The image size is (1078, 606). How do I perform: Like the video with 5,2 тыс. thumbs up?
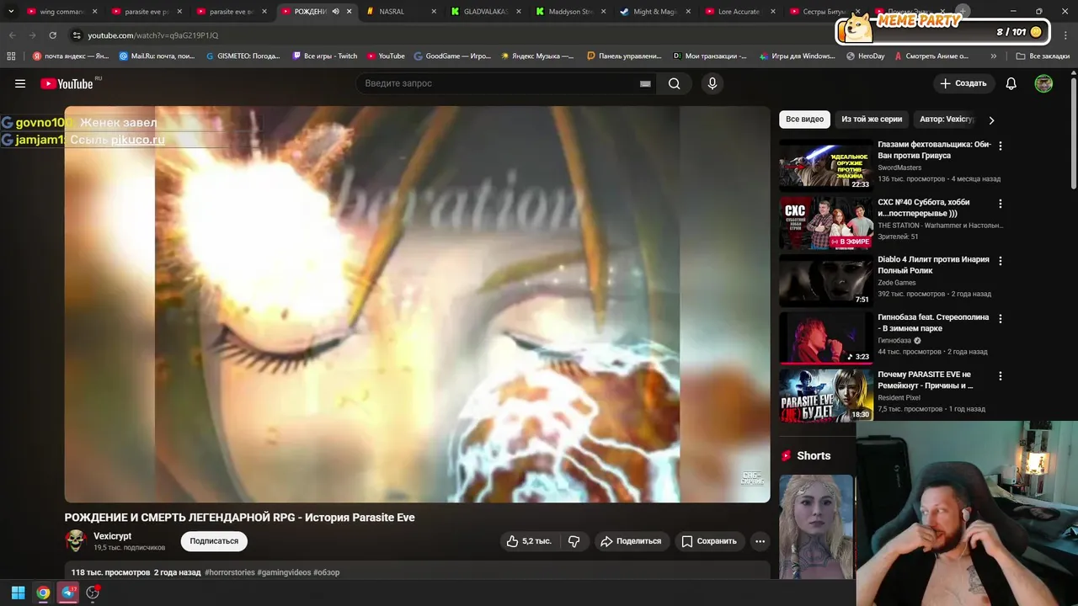529,541
